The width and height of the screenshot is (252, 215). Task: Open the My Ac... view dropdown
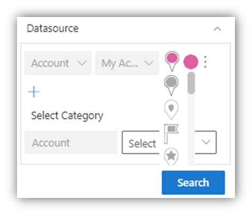[127, 63]
